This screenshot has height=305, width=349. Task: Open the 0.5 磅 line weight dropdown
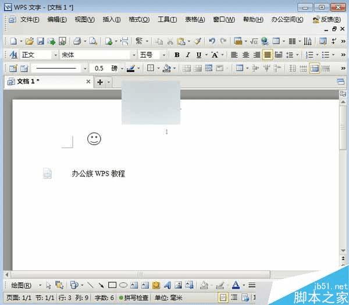pyautogui.click(x=122, y=69)
